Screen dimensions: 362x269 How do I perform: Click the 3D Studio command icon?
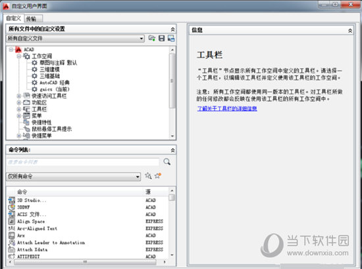pos(12,200)
